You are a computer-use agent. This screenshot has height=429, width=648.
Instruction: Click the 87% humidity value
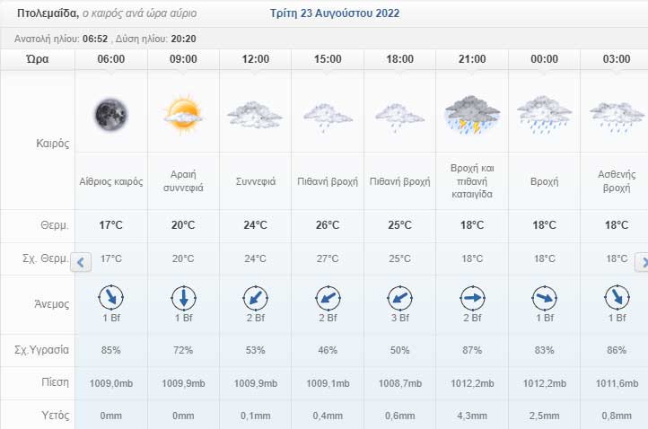tap(472, 350)
